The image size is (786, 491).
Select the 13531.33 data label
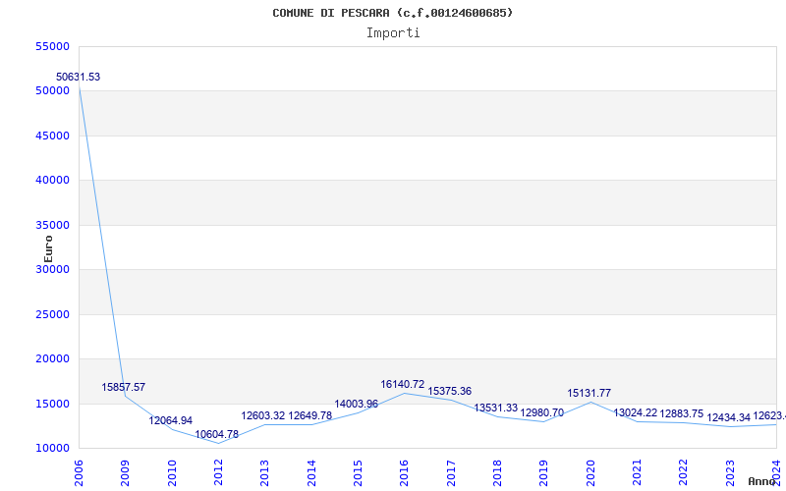(x=496, y=408)
